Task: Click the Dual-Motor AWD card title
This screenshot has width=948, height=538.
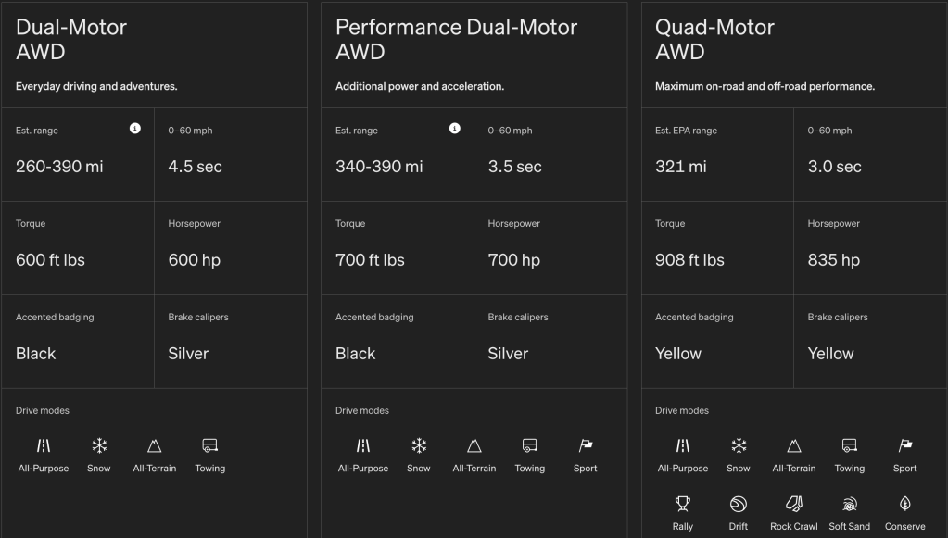Action: click(x=71, y=40)
